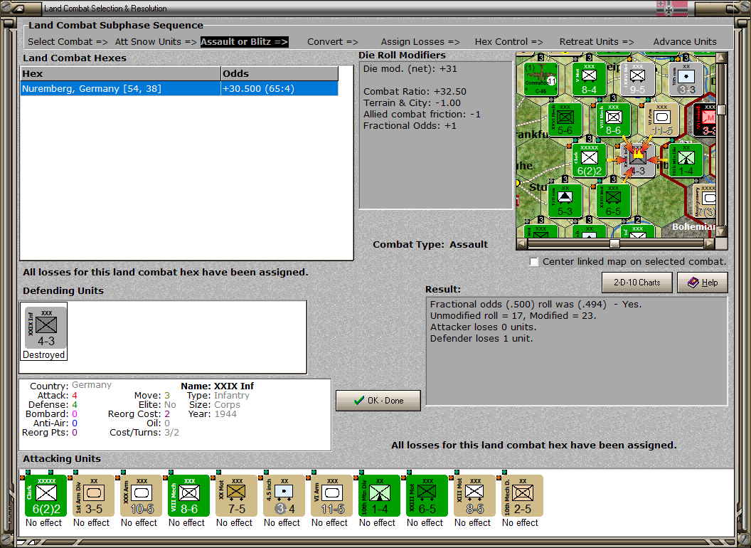Select the 1st Arm Div 3-5 counter
The image size is (751, 548).
pyautogui.click(x=93, y=496)
